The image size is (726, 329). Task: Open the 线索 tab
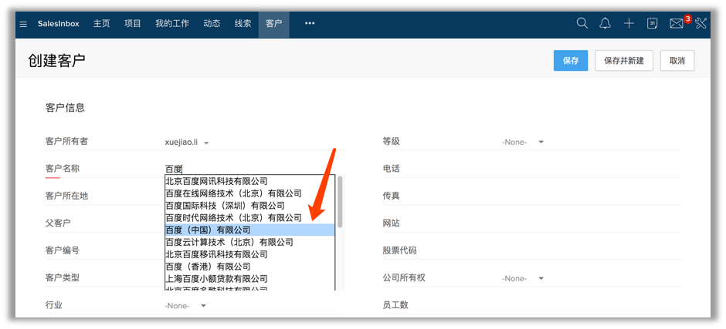point(243,24)
